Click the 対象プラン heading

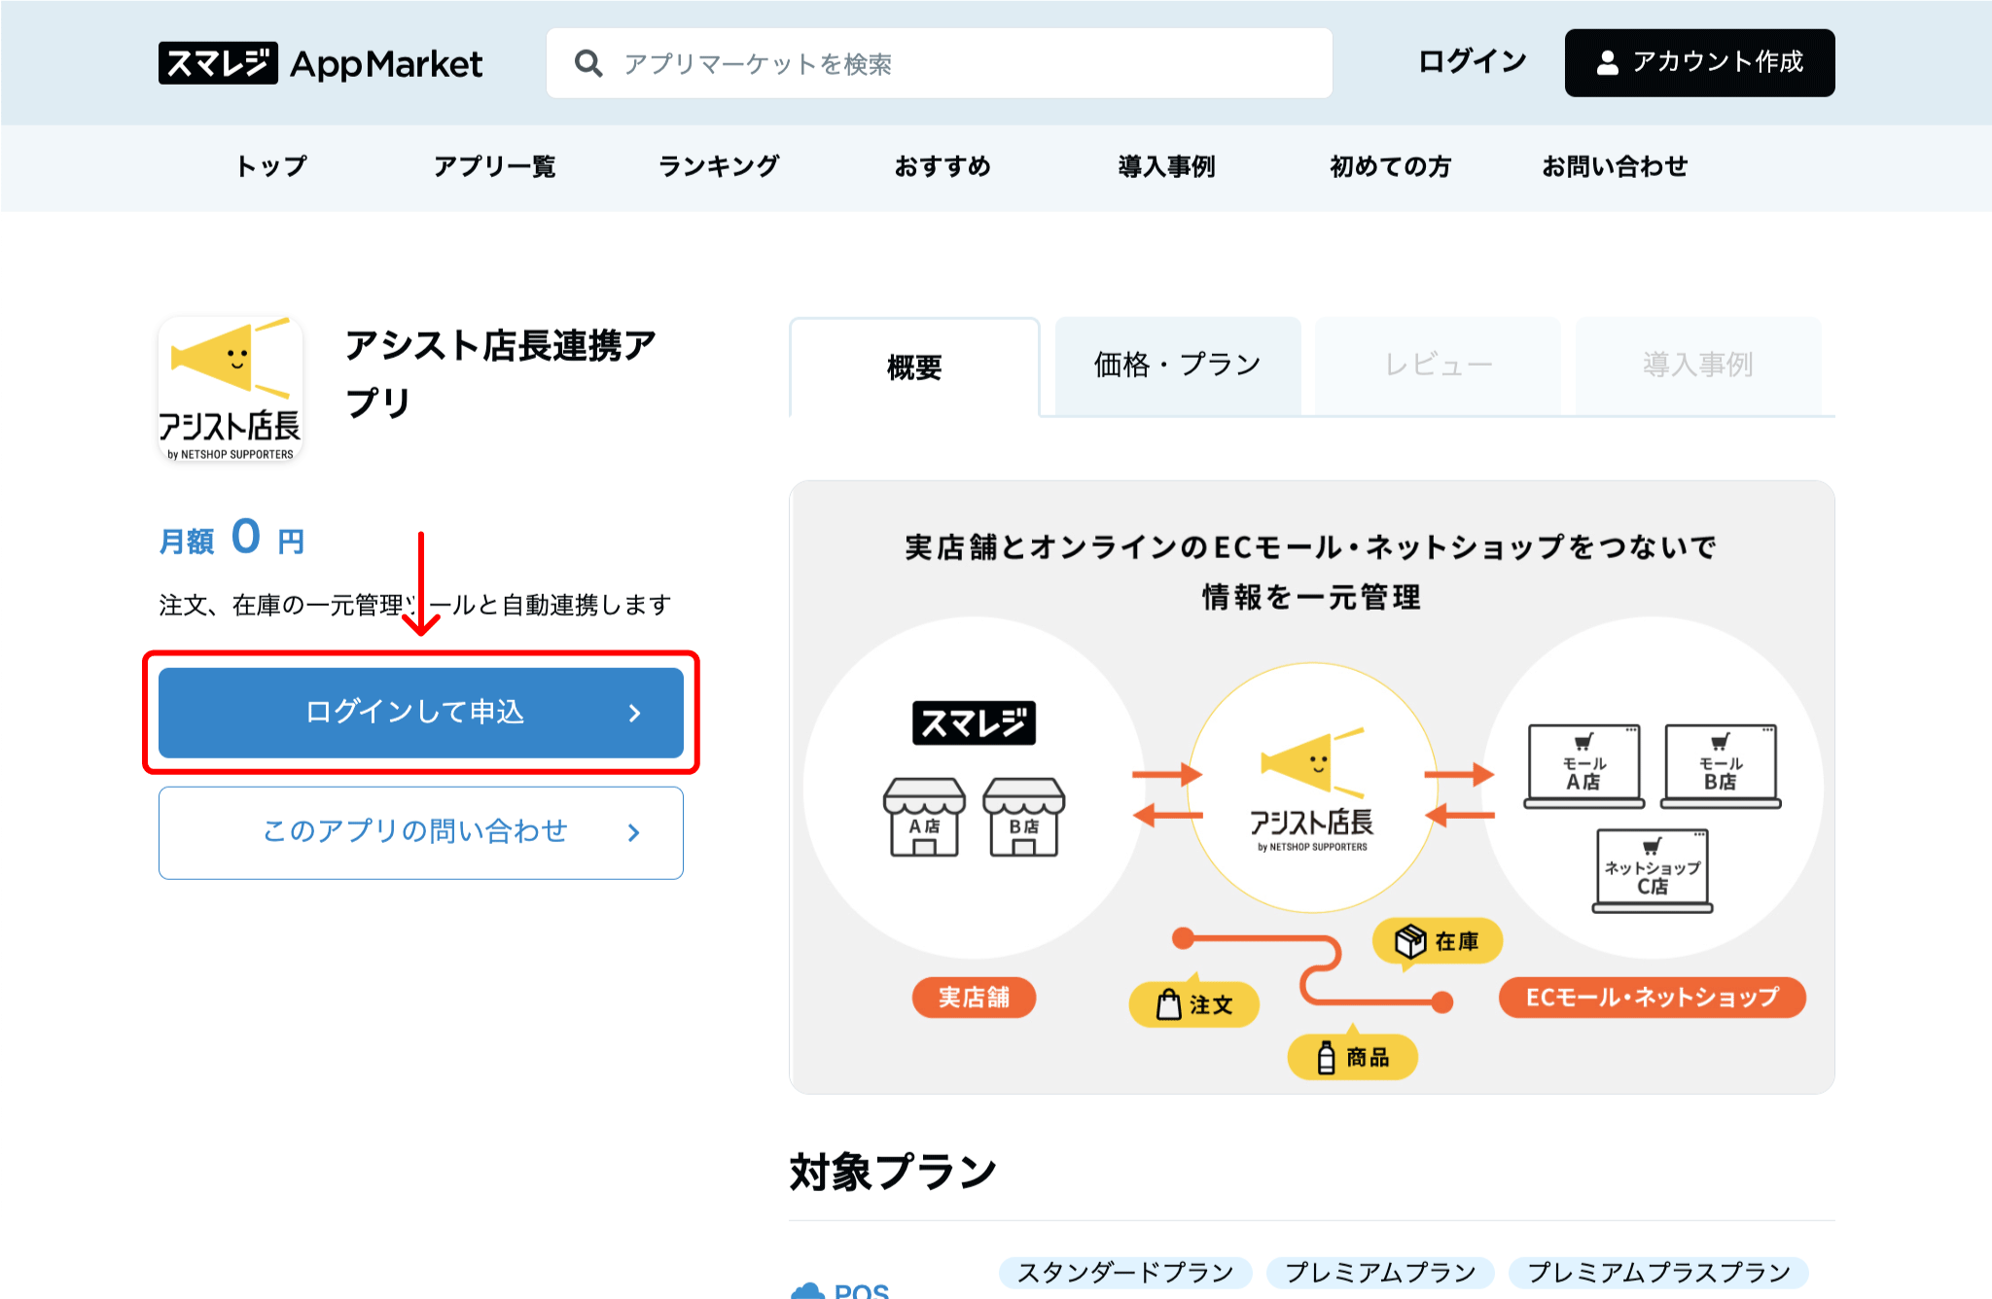coord(893,1172)
